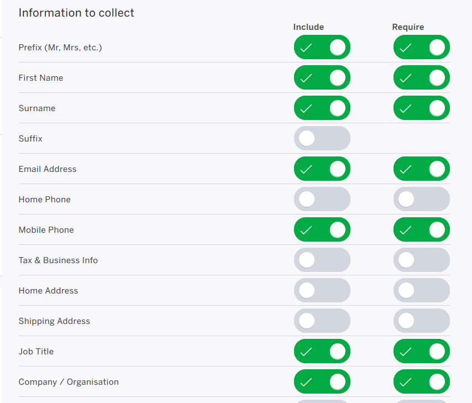Turn on Require for Shipping Address
This screenshot has height=403, width=472.
421,321
